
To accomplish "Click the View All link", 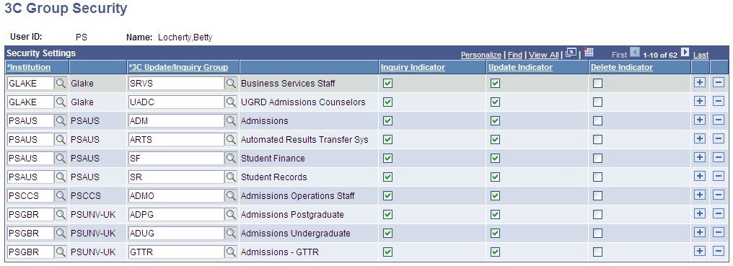I will (x=544, y=56).
